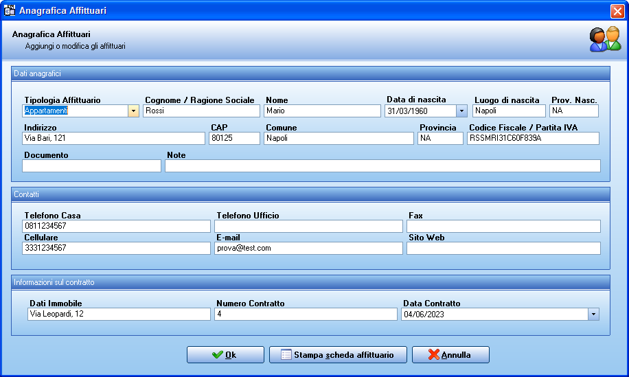
Task: Click the empty Telefono Ufficio field
Action: pyautogui.click(x=308, y=226)
